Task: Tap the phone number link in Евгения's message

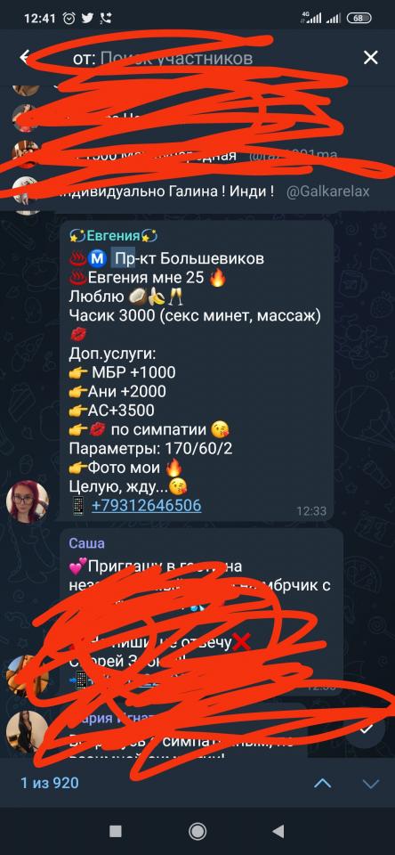Action: pyautogui.click(x=146, y=506)
